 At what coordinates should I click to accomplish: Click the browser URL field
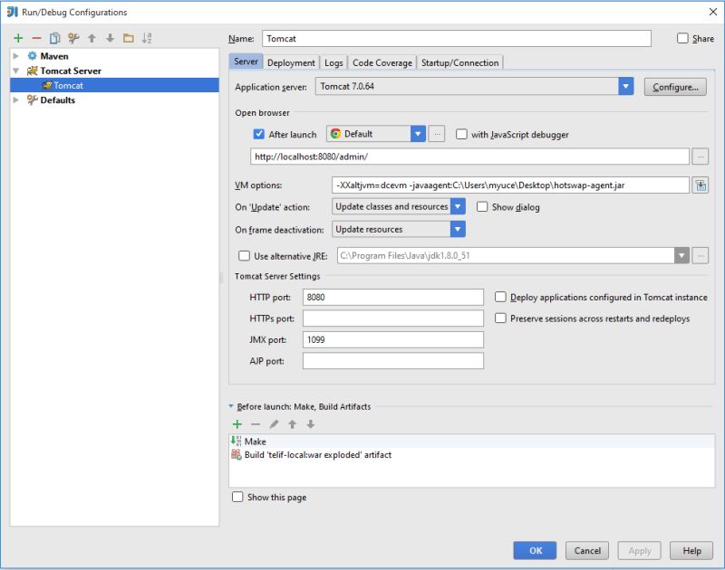tap(469, 157)
